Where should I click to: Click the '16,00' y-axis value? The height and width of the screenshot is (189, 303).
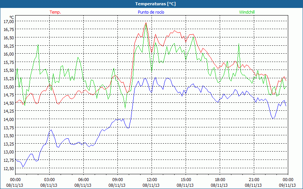(9, 54)
